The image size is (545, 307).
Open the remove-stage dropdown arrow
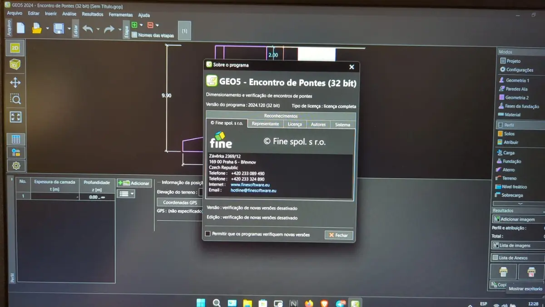pos(157,25)
